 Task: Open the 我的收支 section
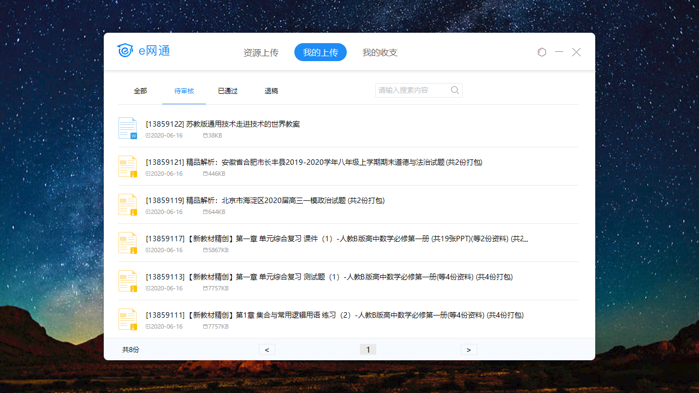380,52
